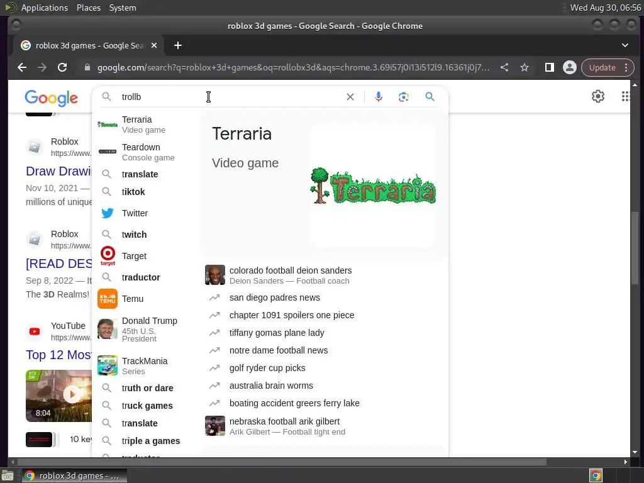Open the Chrome profile avatar

click(x=570, y=67)
